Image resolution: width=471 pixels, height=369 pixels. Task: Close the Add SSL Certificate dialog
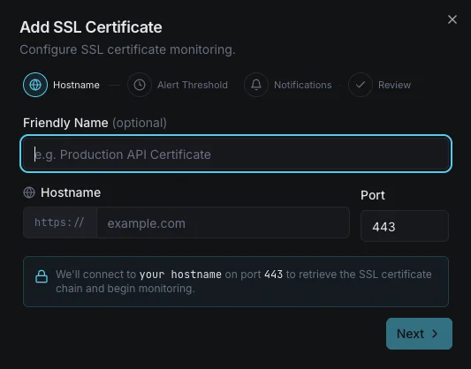tap(452, 19)
